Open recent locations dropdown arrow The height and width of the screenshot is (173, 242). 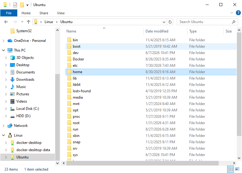tap(22, 22)
